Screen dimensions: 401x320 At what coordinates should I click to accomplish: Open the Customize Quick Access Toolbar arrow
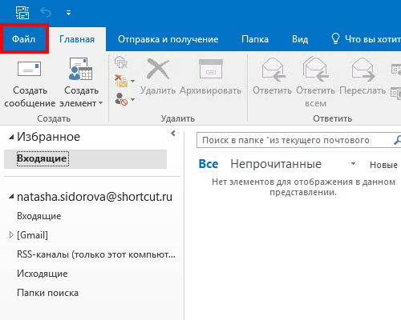[x=69, y=13]
